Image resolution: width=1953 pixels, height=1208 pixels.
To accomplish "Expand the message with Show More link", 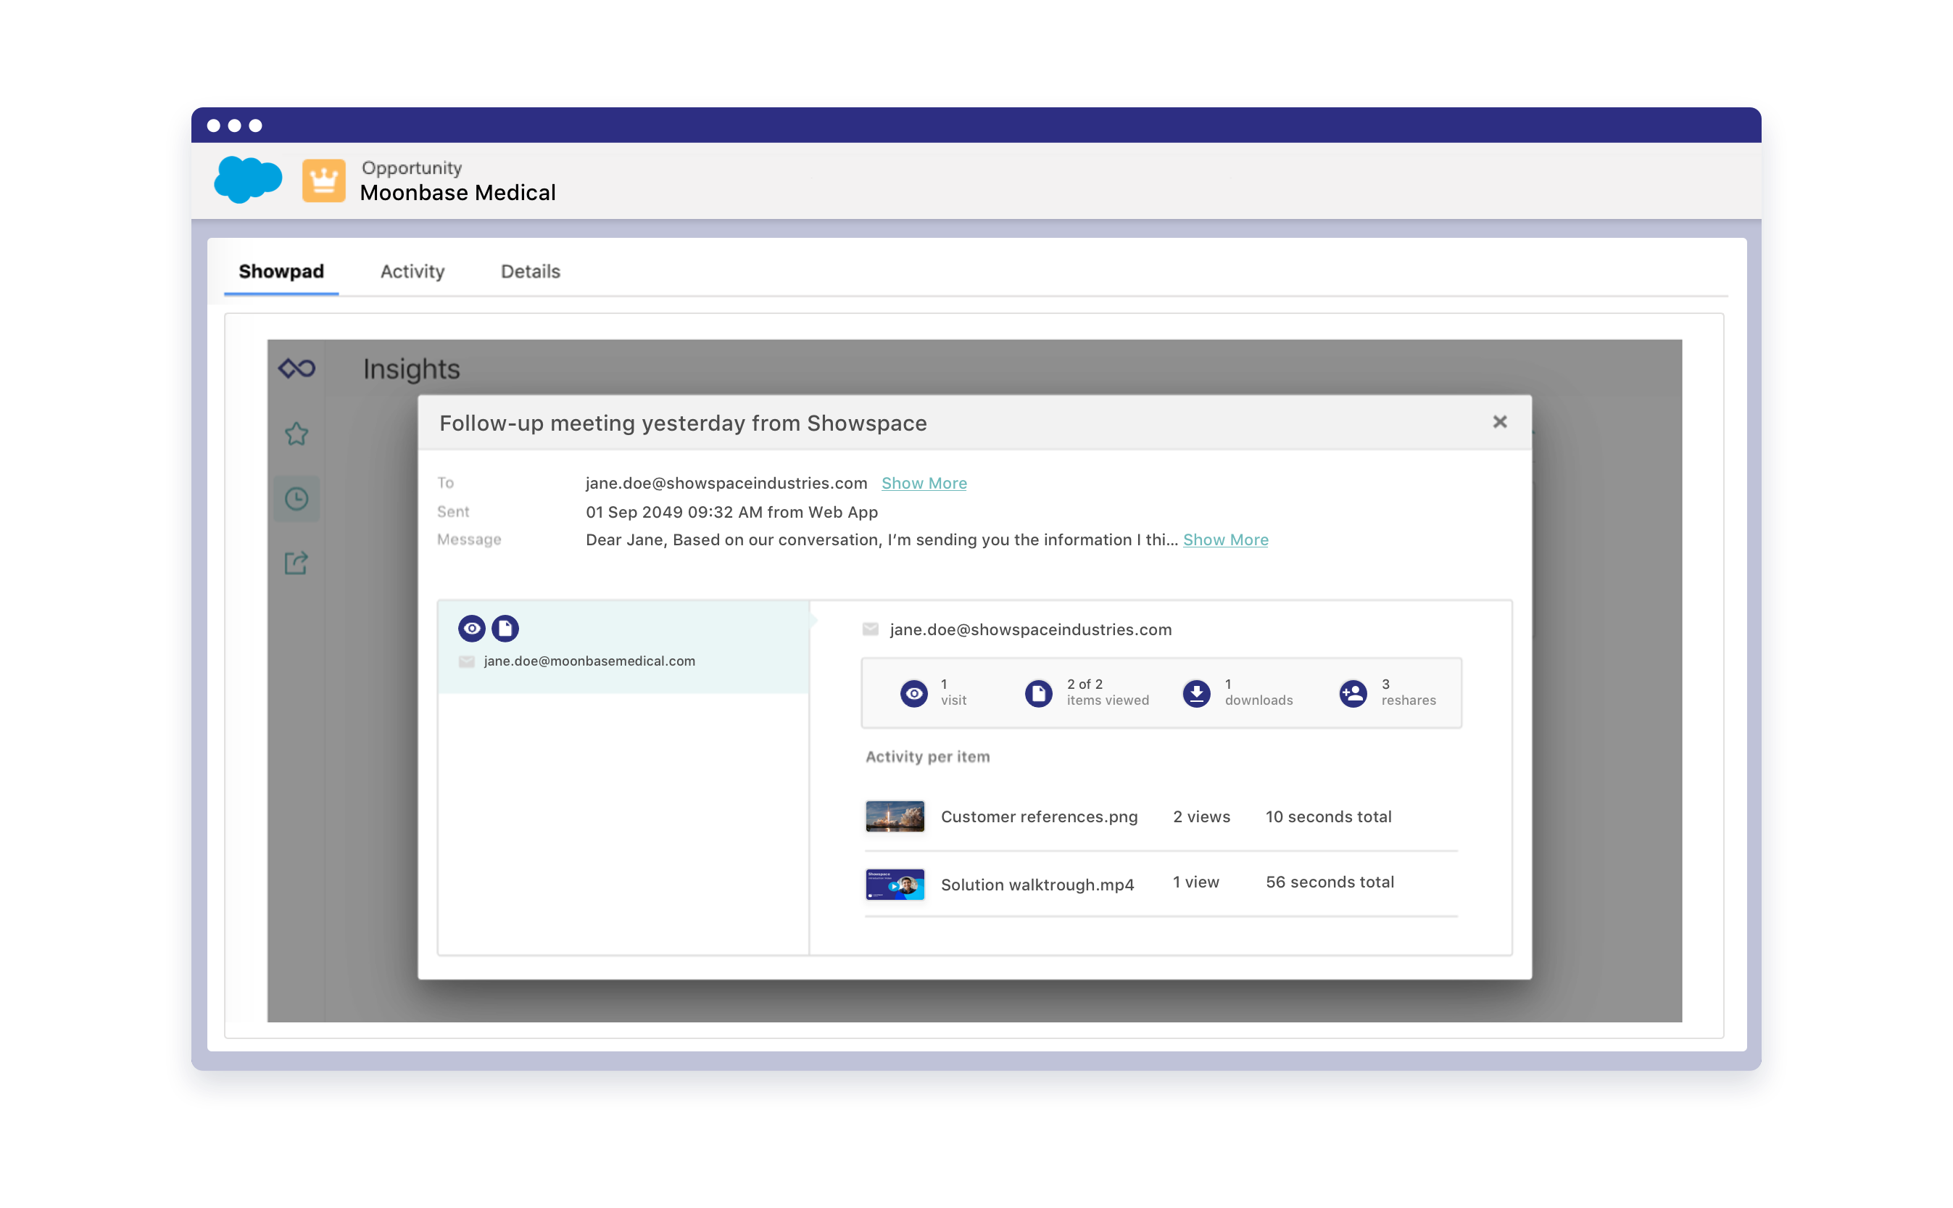I will tap(1224, 540).
